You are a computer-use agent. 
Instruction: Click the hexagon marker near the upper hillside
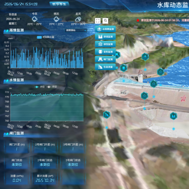click(145, 57)
